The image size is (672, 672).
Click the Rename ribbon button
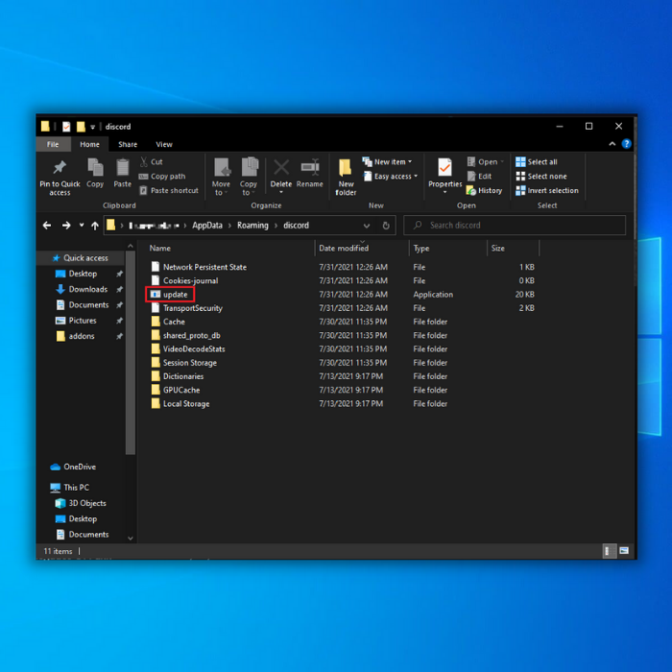(310, 174)
